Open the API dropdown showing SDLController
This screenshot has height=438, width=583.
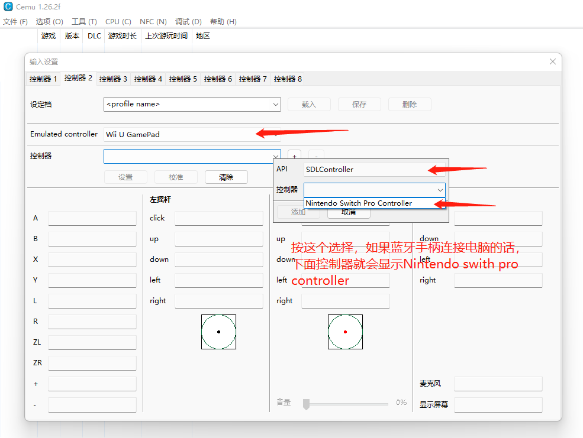click(374, 169)
